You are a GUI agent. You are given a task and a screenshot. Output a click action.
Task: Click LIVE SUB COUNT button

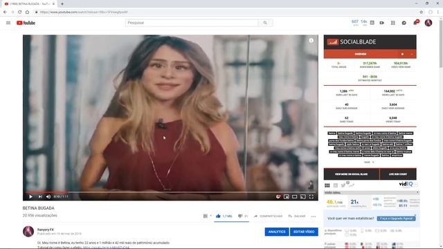398,174
